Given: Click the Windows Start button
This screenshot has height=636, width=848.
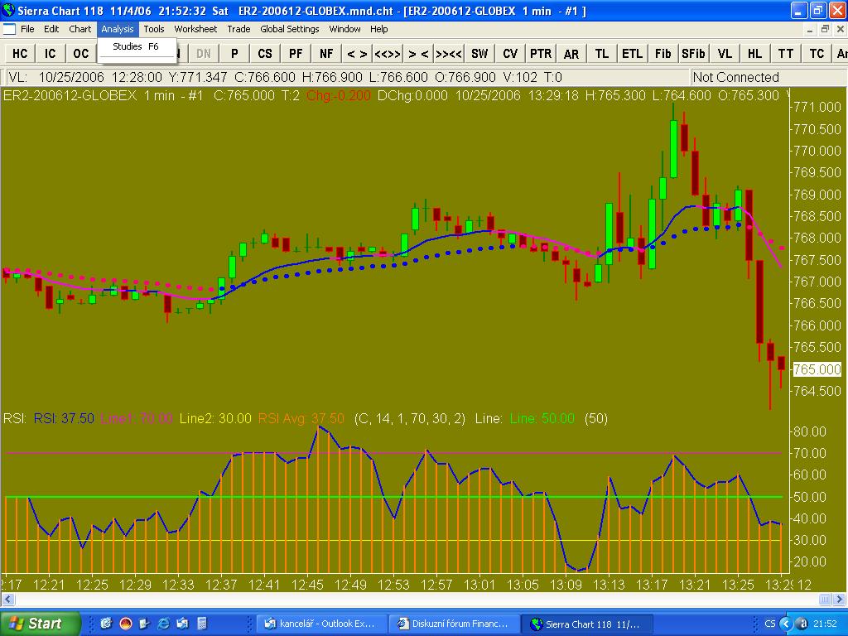Looking at the screenshot, I should [x=41, y=624].
